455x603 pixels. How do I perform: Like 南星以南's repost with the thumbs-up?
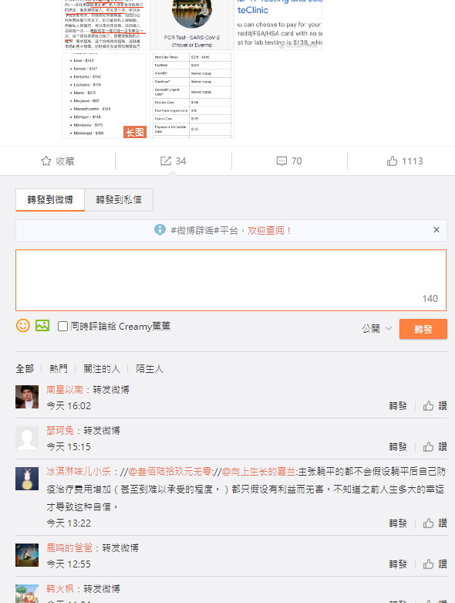coord(428,405)
